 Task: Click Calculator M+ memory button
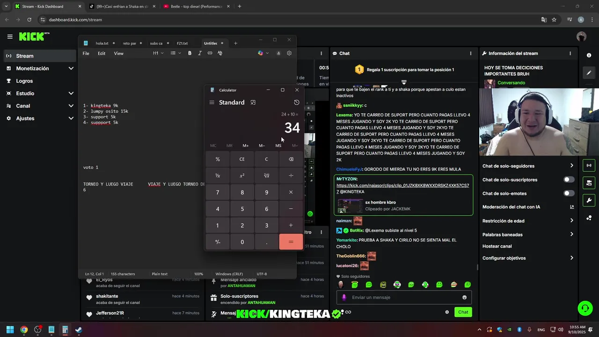coord(246,146)
